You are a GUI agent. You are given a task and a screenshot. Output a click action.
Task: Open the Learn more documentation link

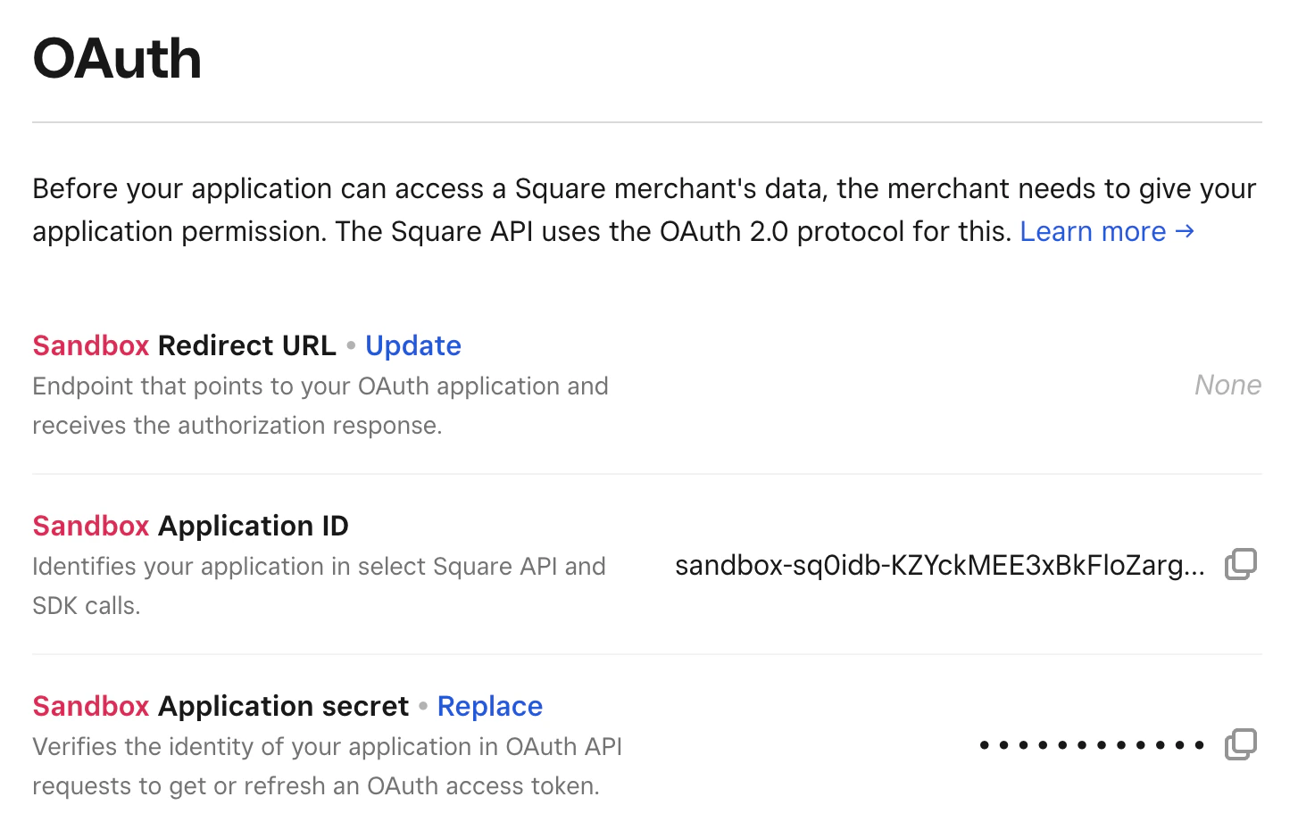(1094, 231)
